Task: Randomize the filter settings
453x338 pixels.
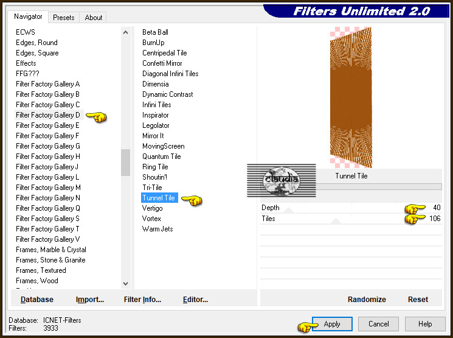Action: (367, 300)
